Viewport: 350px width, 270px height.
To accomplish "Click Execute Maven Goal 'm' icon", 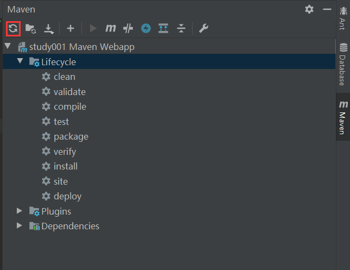I will click(111, 28).
